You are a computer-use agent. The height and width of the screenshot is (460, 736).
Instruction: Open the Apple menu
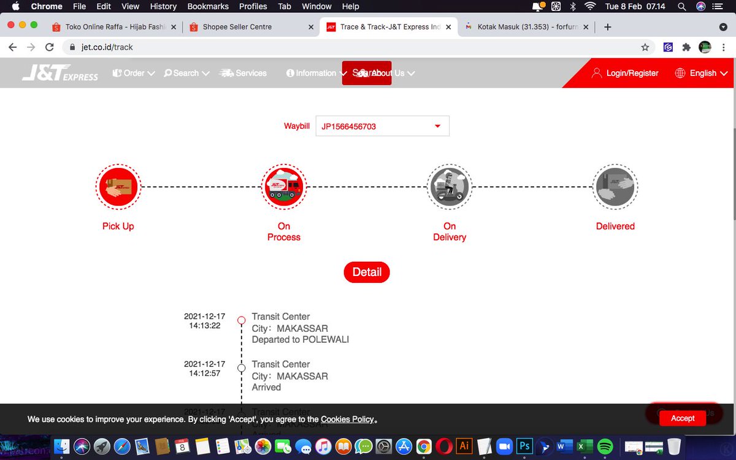(15, 6)
